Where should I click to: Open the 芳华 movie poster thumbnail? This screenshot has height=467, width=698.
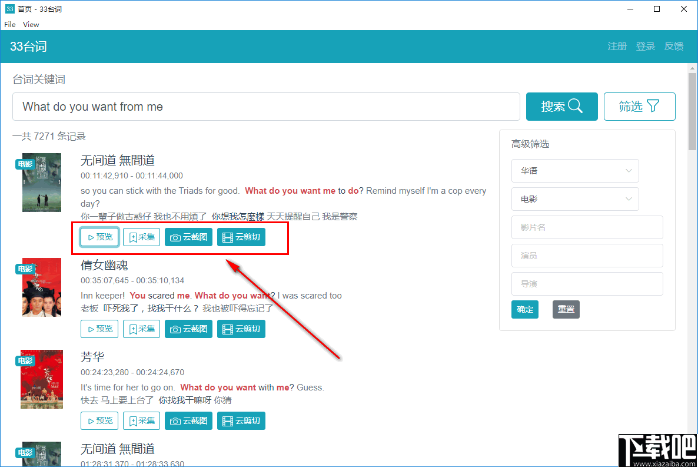click(x=42, y=379)
